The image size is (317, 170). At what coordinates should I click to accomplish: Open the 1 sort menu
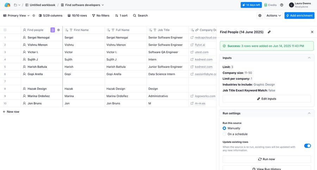[121, 15]
